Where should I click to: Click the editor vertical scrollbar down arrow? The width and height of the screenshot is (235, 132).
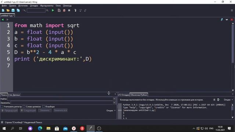233,90
